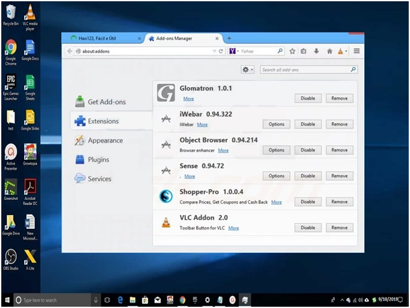410x308 pixels.
Task: Click the search magnifier in Yahoo search box
Action: pyautogui.click(x=280, y=51)
